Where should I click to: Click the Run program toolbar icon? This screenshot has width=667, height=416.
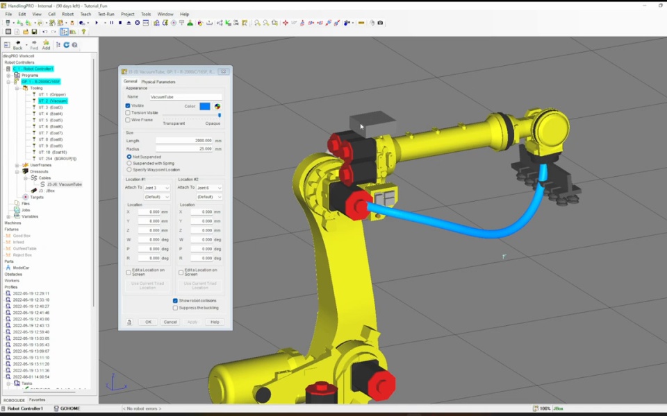[97, 23]
